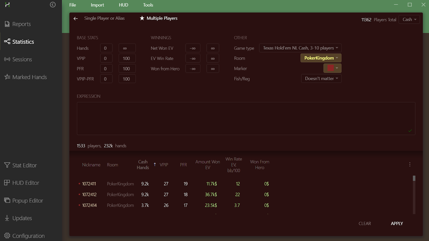The image size is (429, 241).
Task: Click the green expression validity checkmark
Action: 410,131
